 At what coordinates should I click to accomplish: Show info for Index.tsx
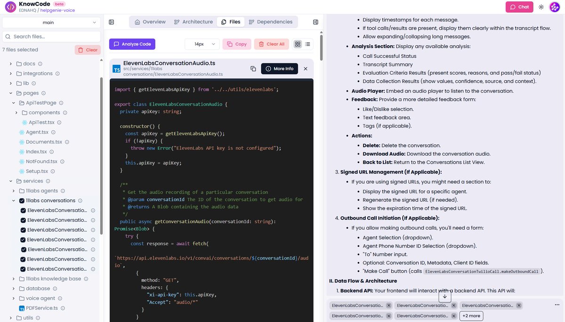coord(52,152)
